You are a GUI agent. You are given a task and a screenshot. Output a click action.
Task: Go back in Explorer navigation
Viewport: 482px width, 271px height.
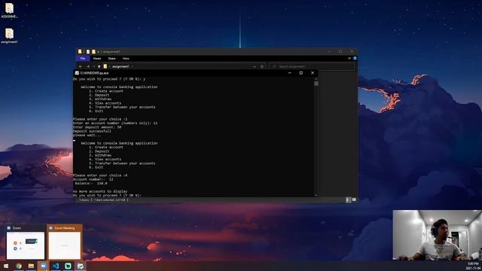(x=81, y=66)
